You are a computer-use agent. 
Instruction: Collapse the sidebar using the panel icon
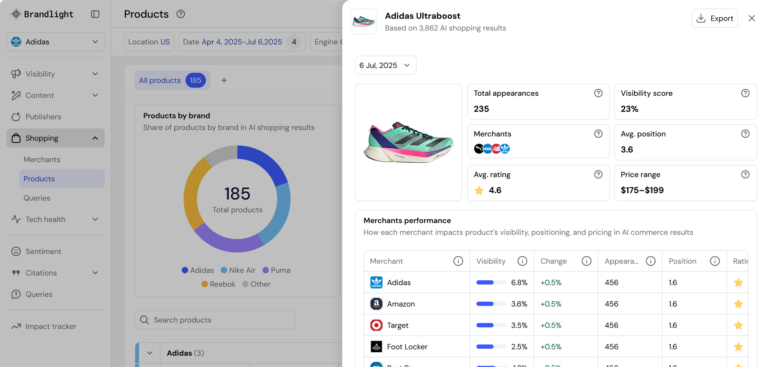(x=95, y=14)
